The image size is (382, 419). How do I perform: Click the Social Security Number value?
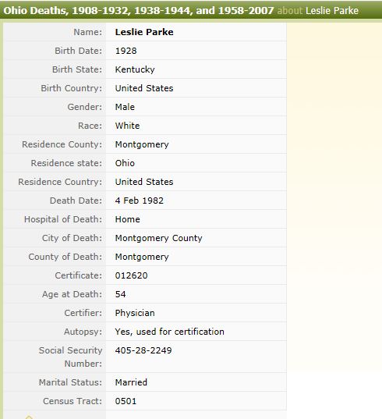[143, 350]
